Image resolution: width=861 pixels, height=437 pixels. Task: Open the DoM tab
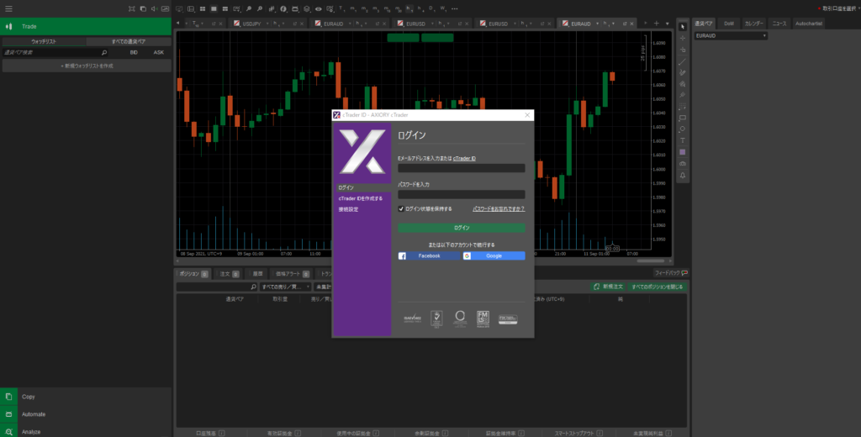click(729, 24)
